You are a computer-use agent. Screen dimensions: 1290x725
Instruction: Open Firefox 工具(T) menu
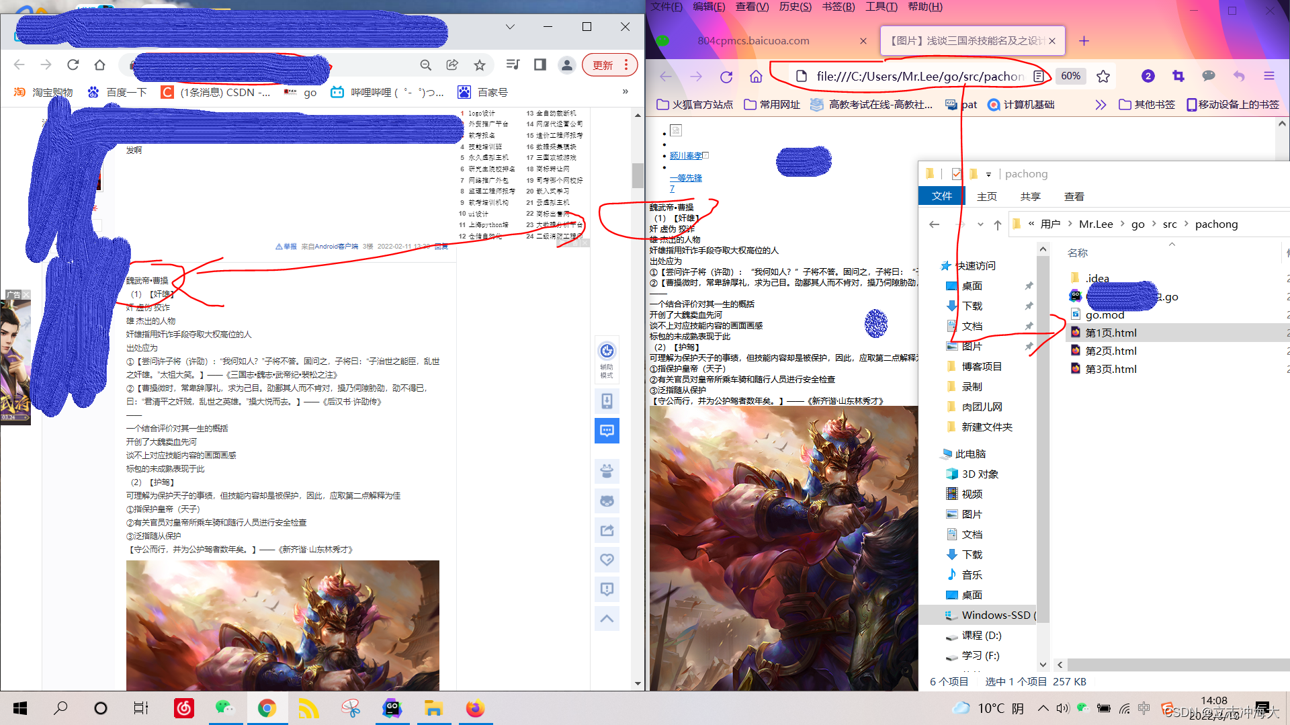click(x=881, y=7)
